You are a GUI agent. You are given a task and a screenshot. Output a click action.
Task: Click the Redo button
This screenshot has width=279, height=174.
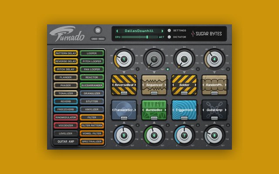coord(102,39)
